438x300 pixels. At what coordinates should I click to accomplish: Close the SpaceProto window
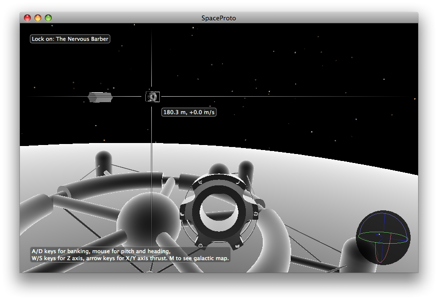coord(27,18)
